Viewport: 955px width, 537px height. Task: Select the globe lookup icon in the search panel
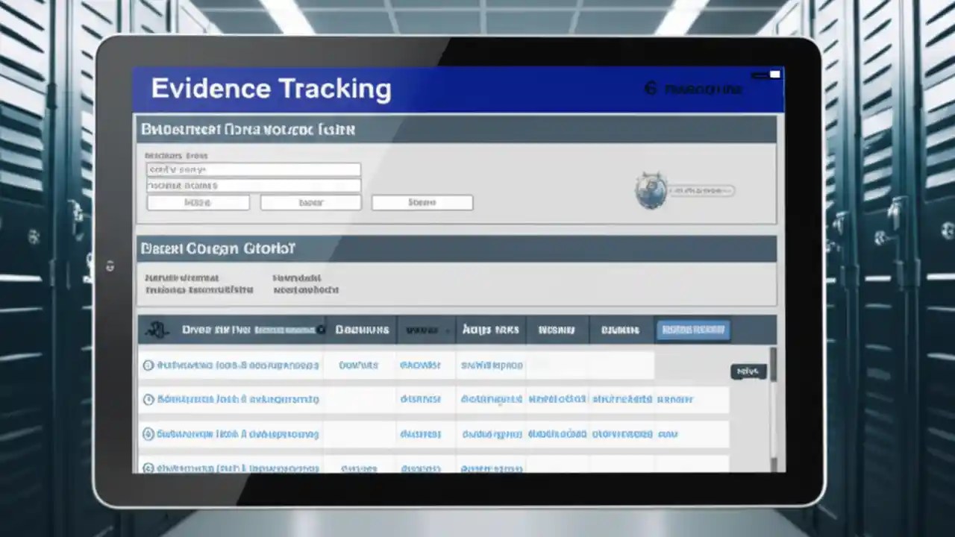(650, 191)
